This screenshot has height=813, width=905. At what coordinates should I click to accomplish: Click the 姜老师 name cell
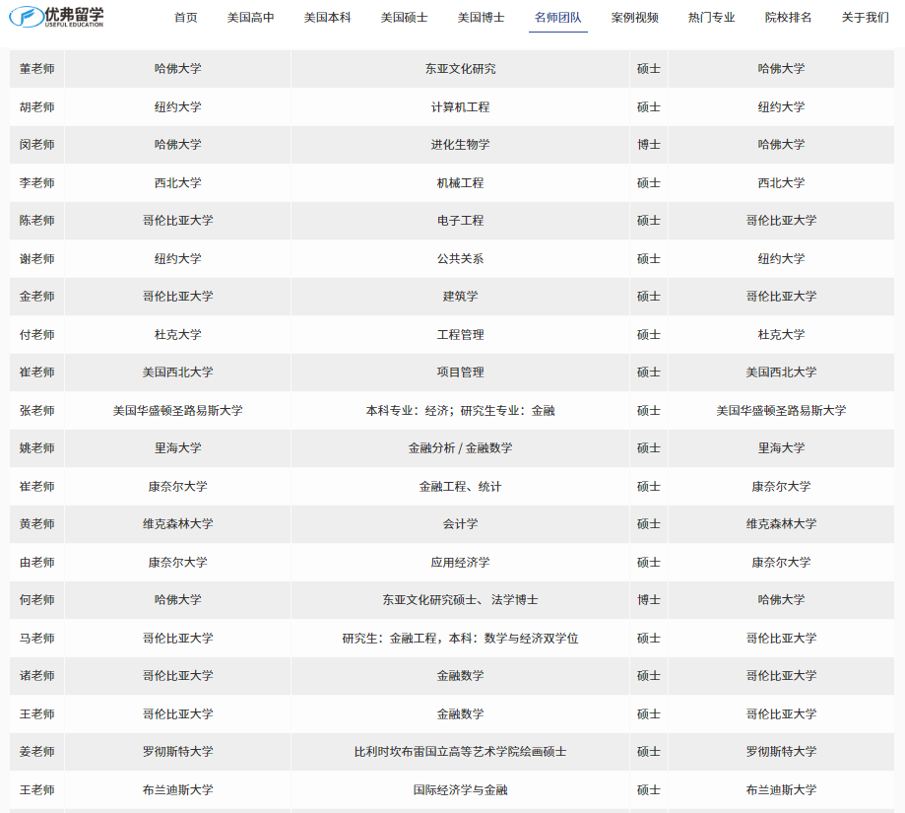[x=37, y=752]
